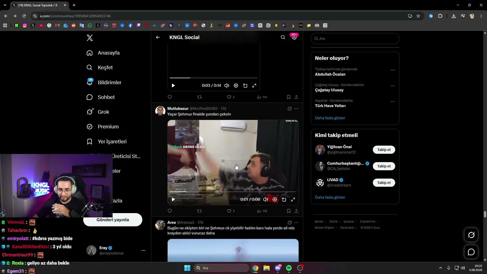Viewport: 487px width, 274px height.
Task: Like Mutlubasur's post with 3 likes
Action: [231, 211]
